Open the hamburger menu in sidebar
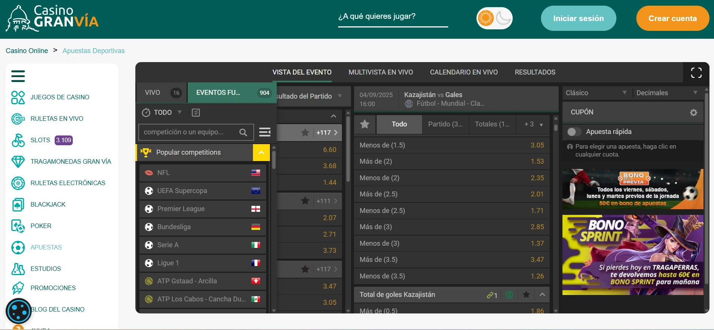The height and width of the screenshot is (330, 714). pos(18,76)
